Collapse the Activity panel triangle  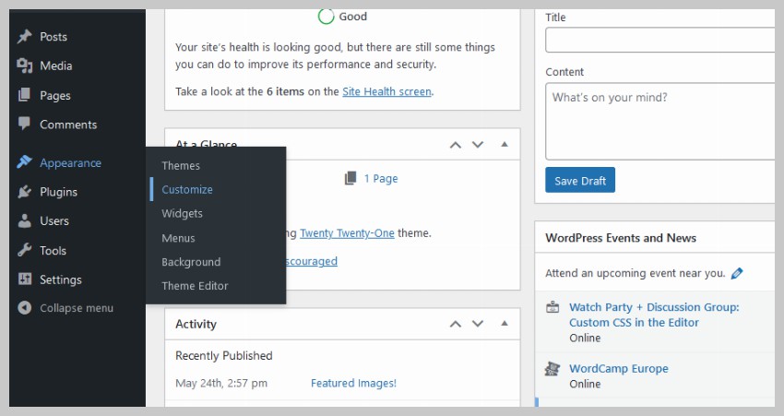tap(504, 323)
